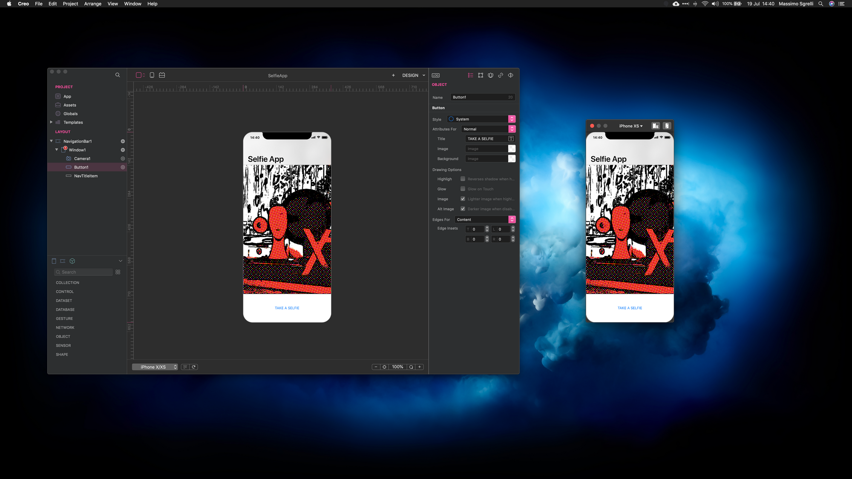The width and height of the screenshot is (852, 479).
Task: Click the rotate orientation icon in bottom bar
Action: click(194, 367)
